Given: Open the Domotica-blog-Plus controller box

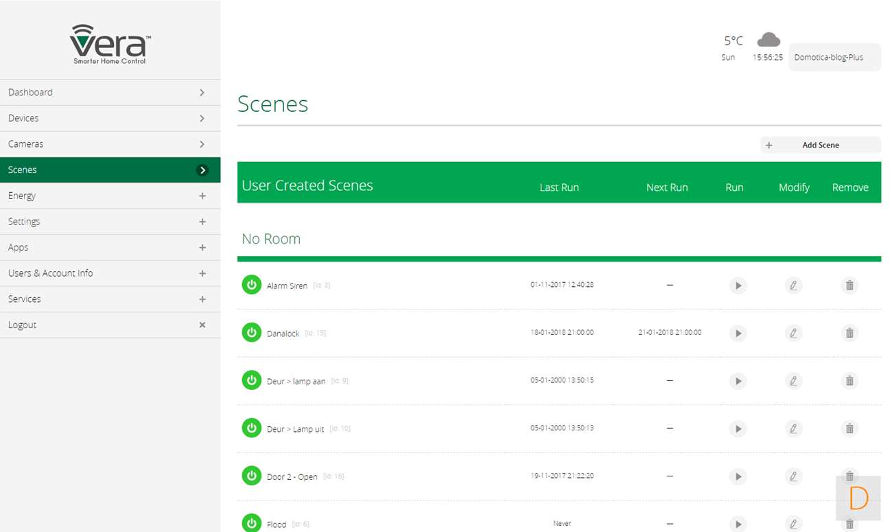Looking at the screenshot, I should point(834,58).
